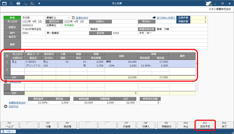
Task: Click the 高崎店 branch name text
Action: click(94, 29)
